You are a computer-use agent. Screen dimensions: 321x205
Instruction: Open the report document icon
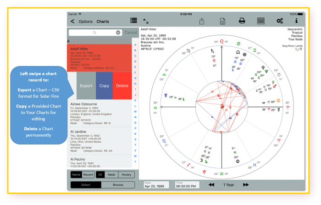pos(222,21)
